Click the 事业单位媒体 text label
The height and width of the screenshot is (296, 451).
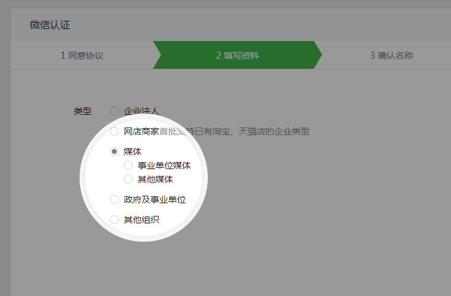[164, 165]
